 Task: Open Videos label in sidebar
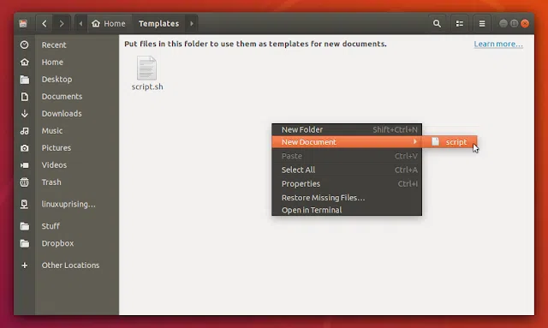[54, 164]
